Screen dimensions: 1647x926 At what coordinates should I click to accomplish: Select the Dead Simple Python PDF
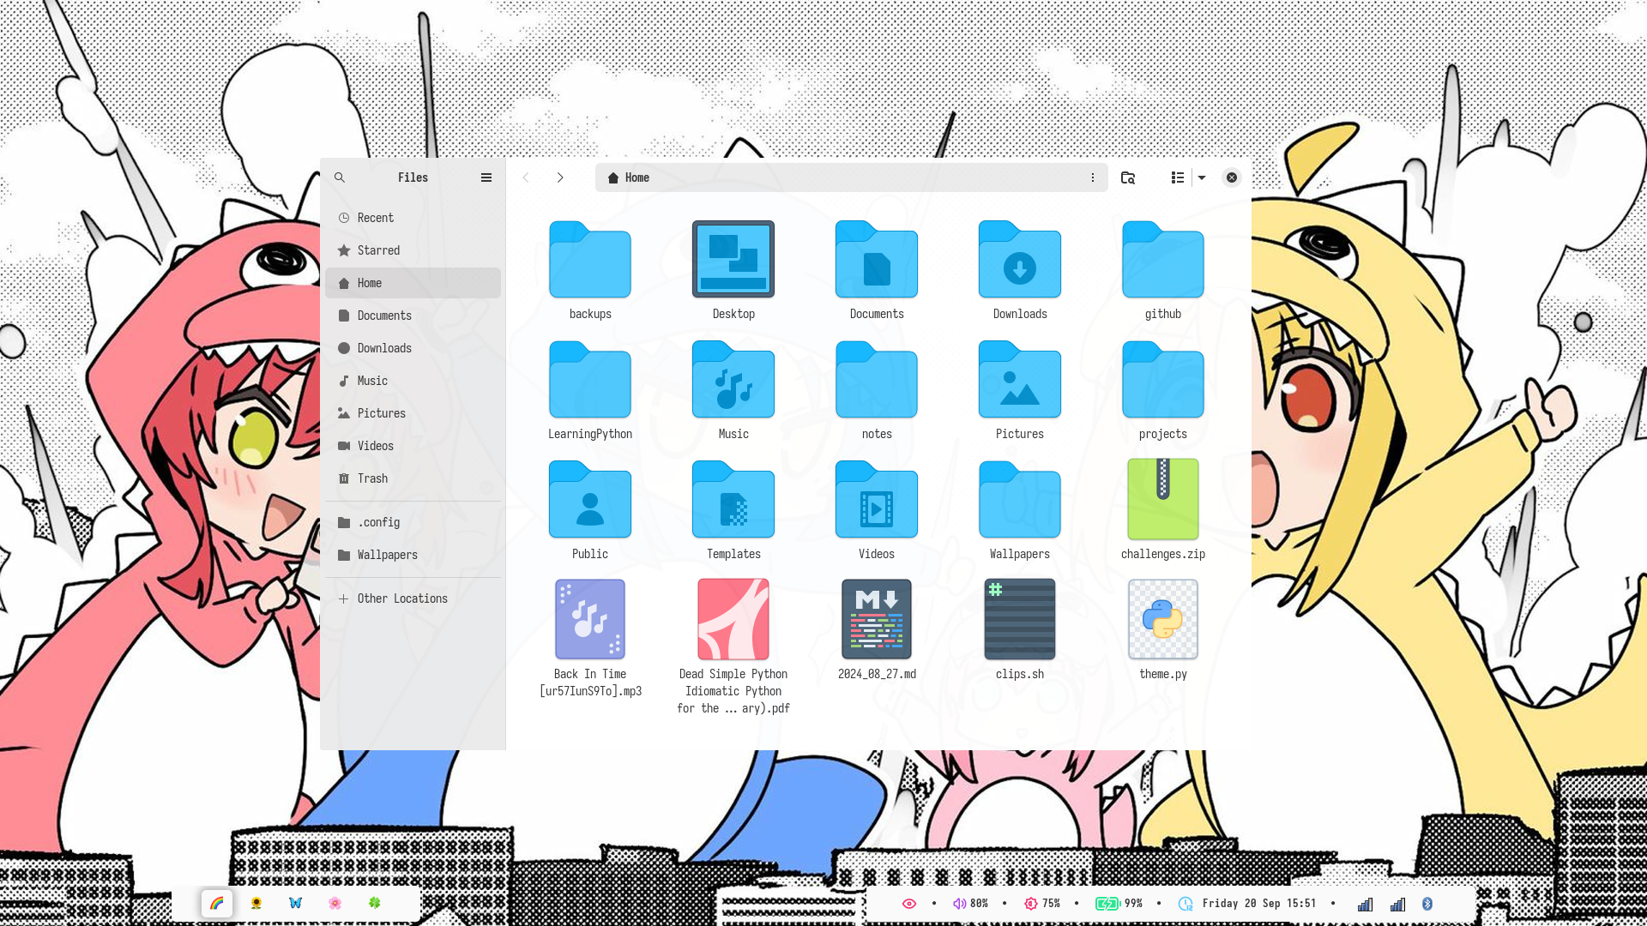coord(733,620)
